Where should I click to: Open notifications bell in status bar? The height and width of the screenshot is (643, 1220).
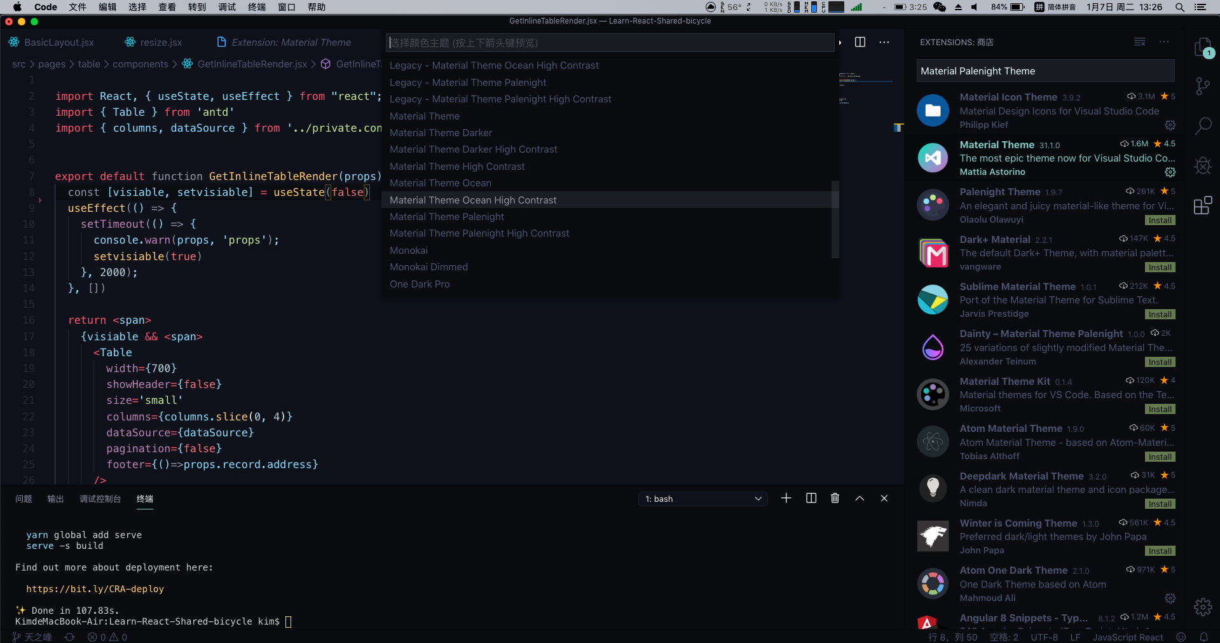(1204, 637)
